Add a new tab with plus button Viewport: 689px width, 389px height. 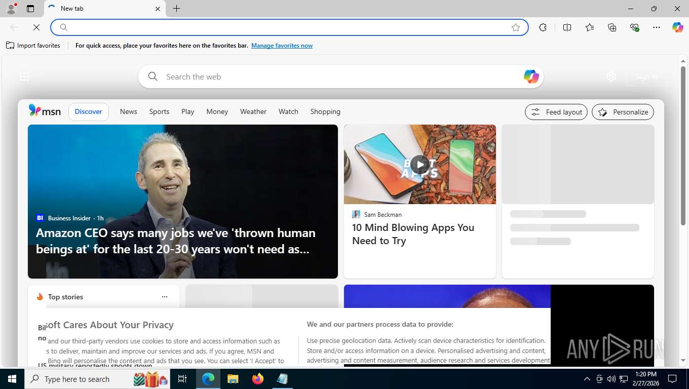pyautogui.click(x=176, y=9)
